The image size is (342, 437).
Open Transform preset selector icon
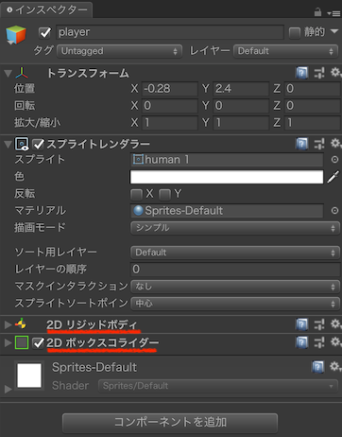tap(319, 73)
